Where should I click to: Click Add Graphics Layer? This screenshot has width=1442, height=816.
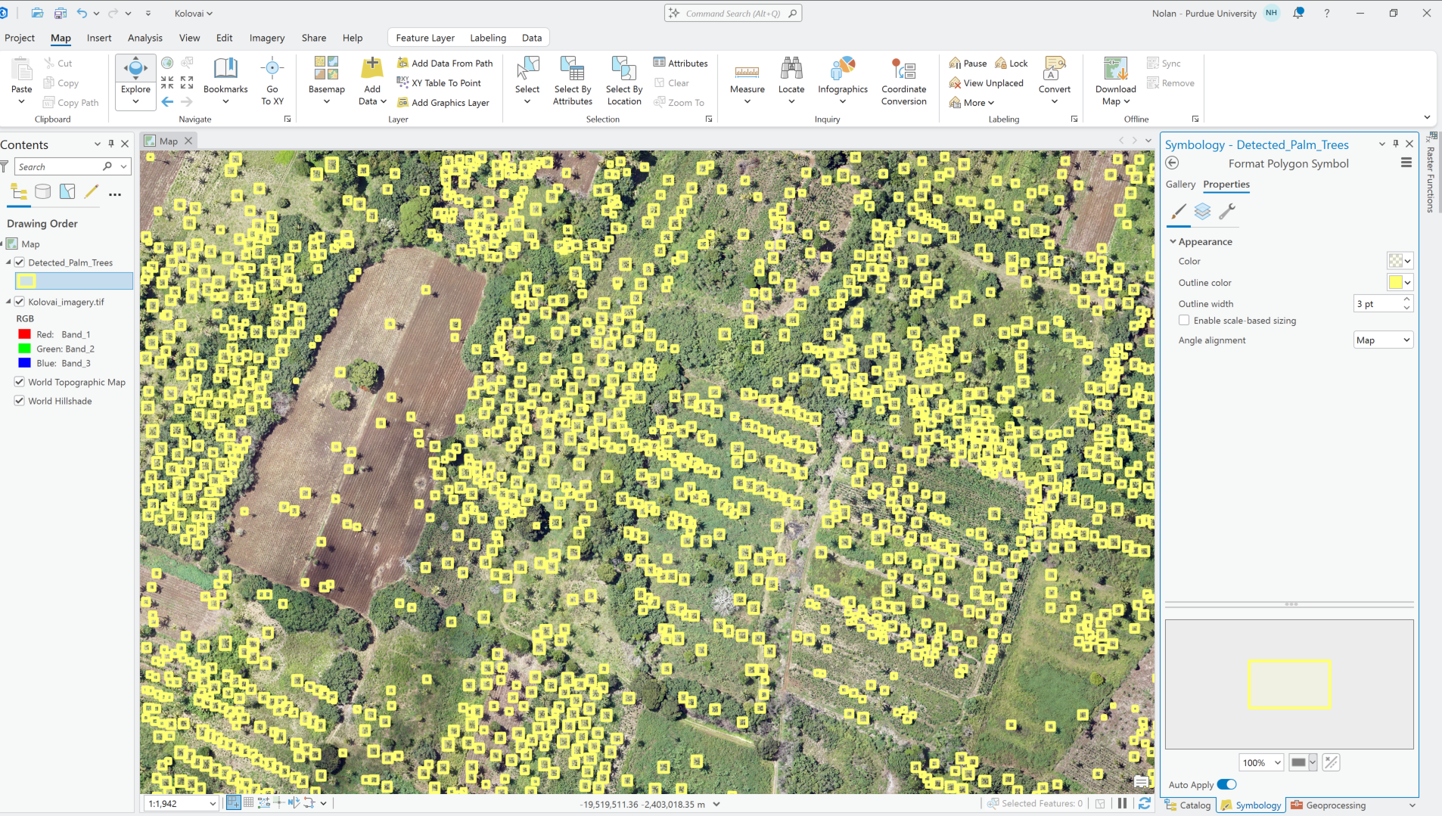443,103
